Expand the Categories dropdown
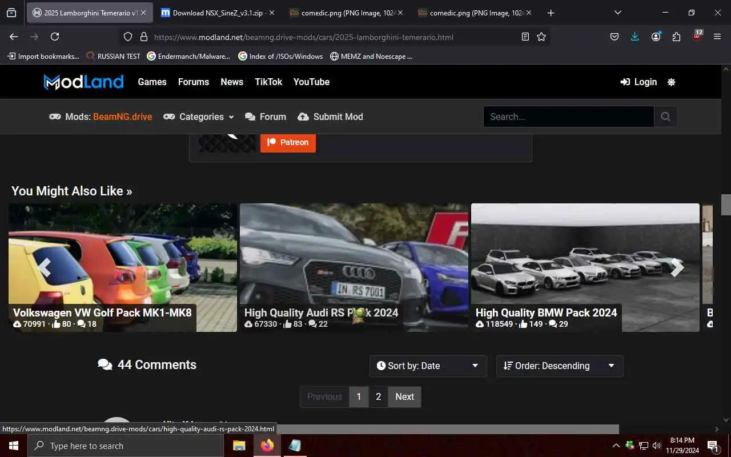 [199, 117]
